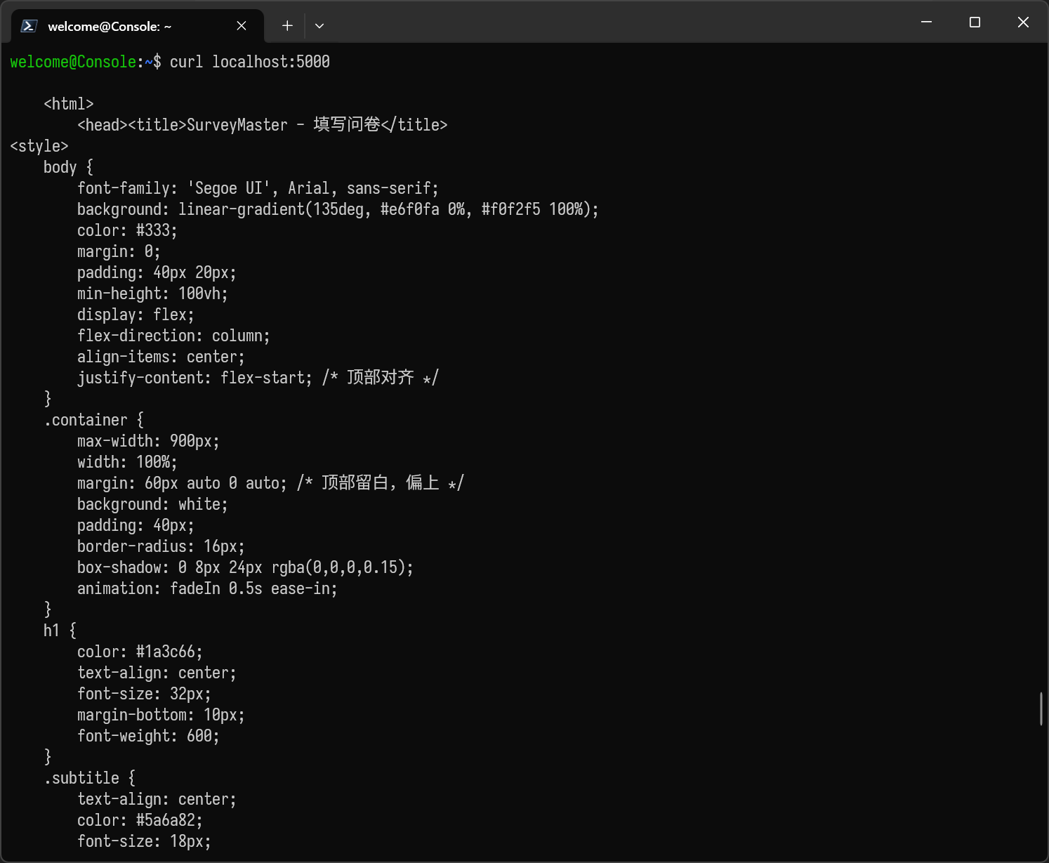Screen dimensions: 1049x863
Task: Click the terminal profile icon in the tab
Action: coord(29,26)
